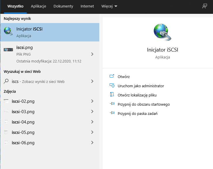Expand arrow next to iscsi-06.png

coord(92,143)
